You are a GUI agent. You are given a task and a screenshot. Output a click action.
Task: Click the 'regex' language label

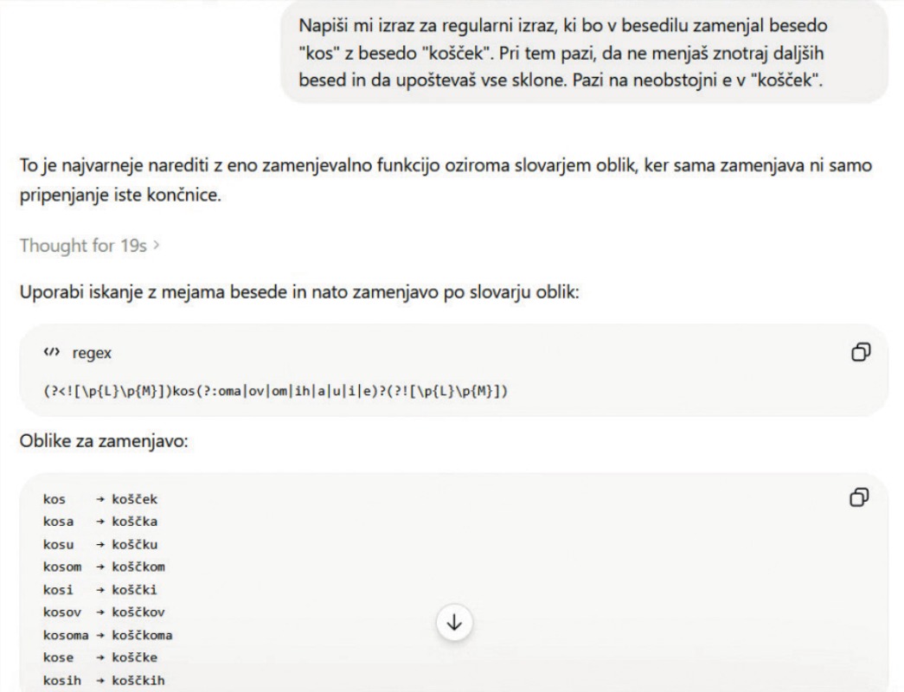pyautogui.click(x=92, y=353)
